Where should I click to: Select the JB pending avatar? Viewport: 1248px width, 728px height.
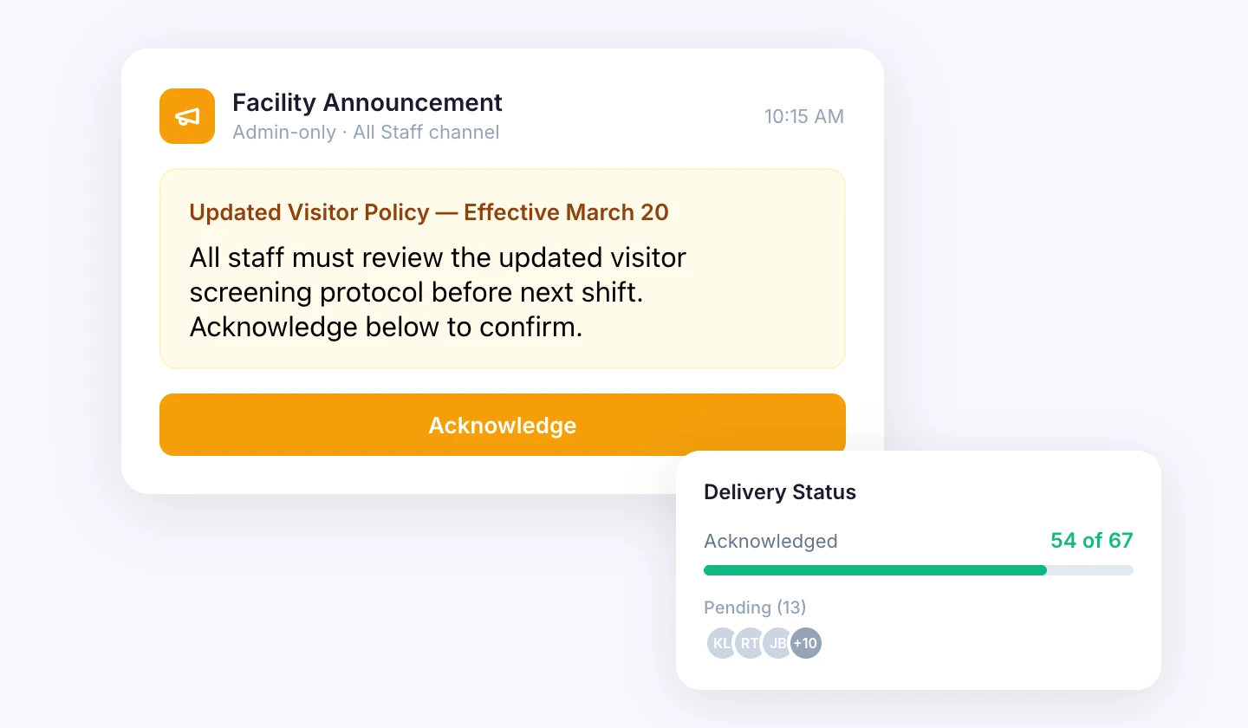pos(777,643)
